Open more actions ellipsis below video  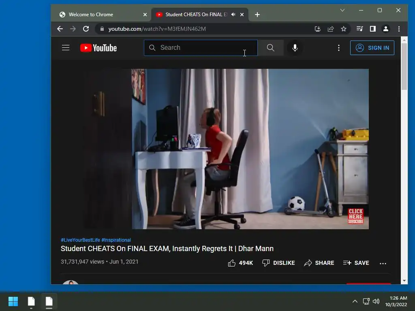coord(383,263)
